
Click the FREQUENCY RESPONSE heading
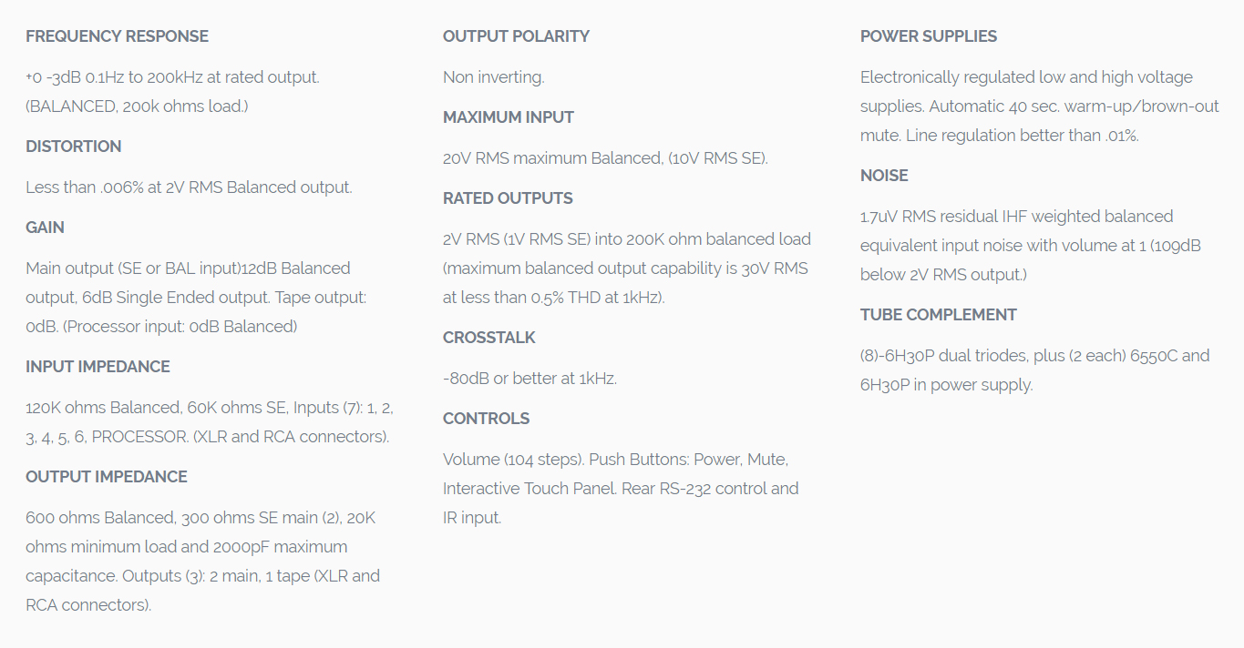[117, 36]
